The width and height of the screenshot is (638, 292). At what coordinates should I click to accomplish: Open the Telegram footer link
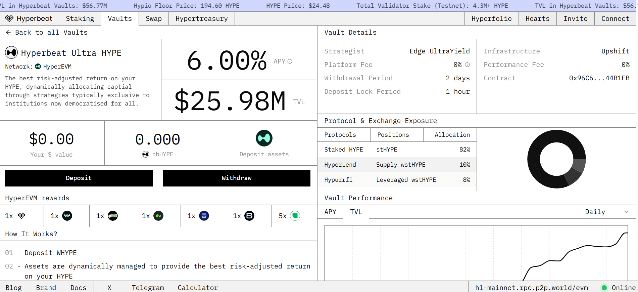[148, 288]
